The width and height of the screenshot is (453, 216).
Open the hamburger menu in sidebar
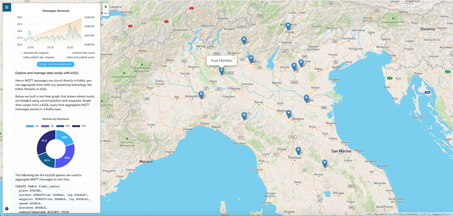point(7,7)
